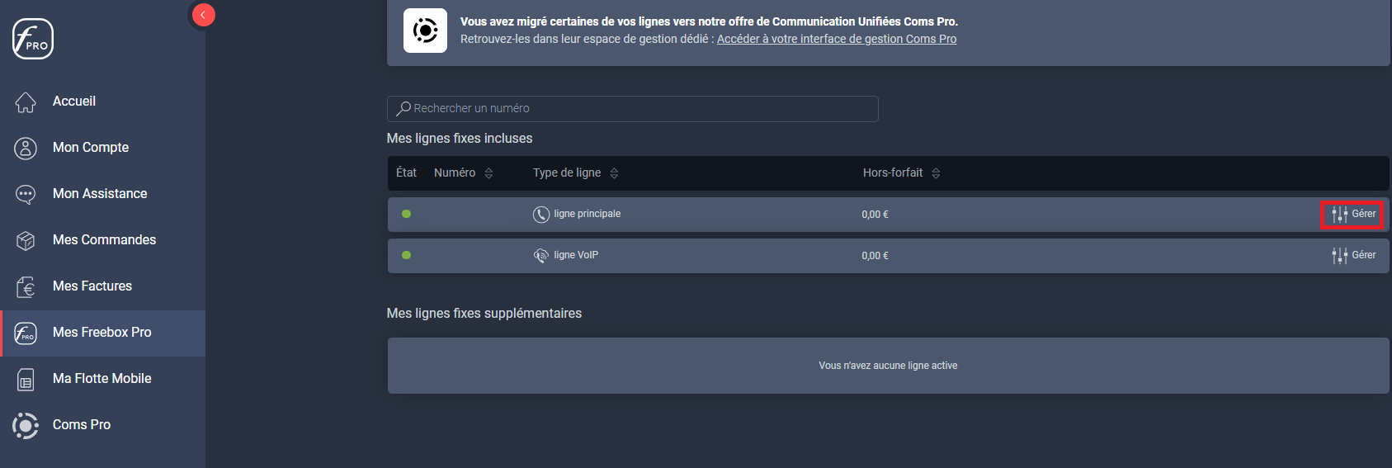Click the green status dot of ligne principale
The width and height of the screenshot is (1392, 468).
[406, 214]
